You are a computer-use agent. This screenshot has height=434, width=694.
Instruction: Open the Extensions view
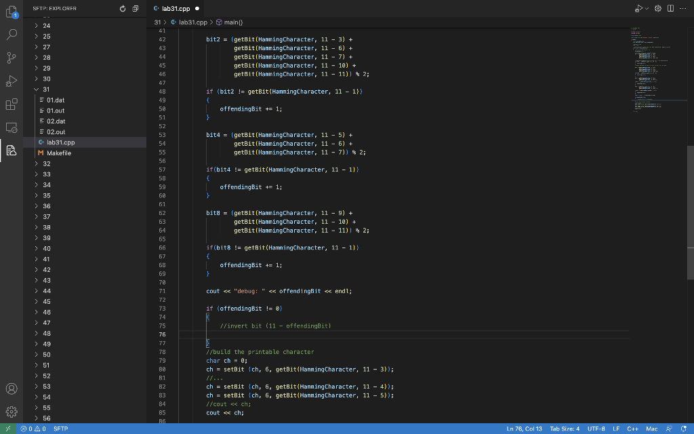coord(12,104)
